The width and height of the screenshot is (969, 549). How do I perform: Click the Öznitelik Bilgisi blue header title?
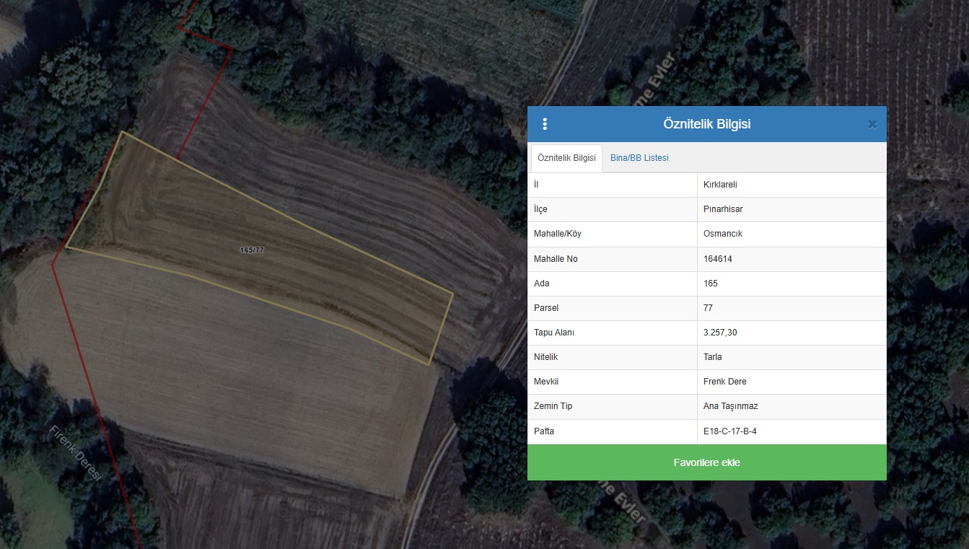click(x=706, y=124)
